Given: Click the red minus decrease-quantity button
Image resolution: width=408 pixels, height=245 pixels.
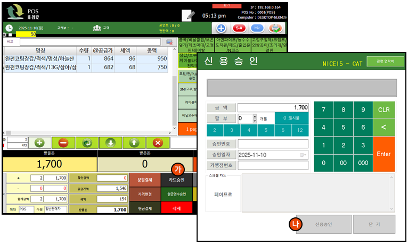Looking at the screenshot, I should point(63,143).
